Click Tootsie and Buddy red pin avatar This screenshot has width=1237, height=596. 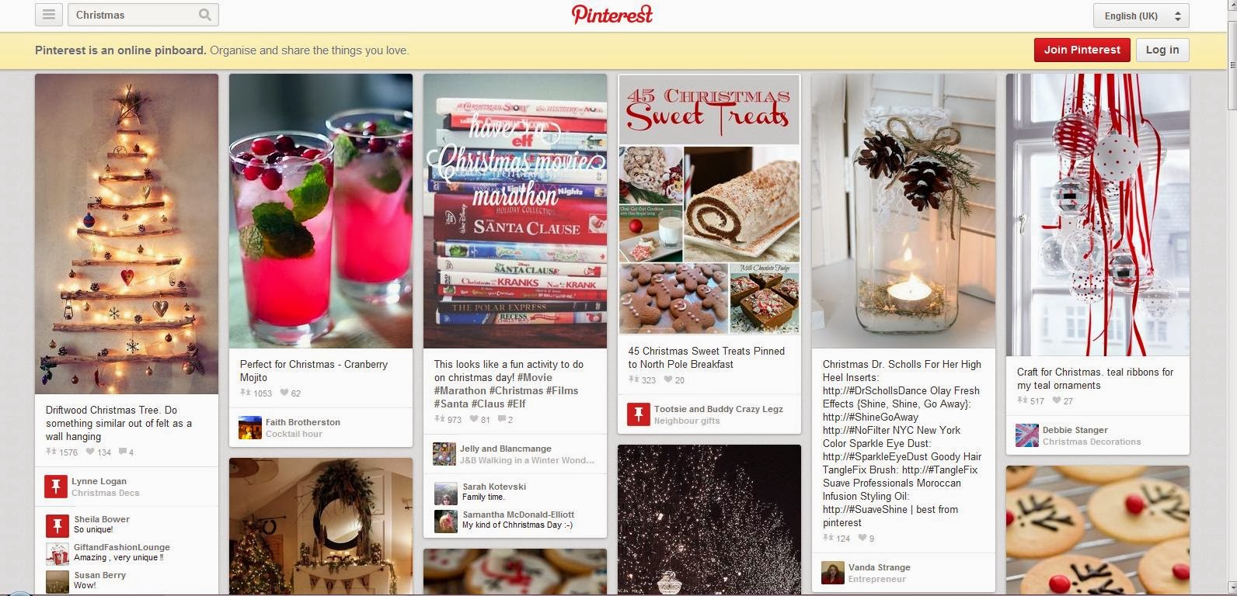point(639,414)
